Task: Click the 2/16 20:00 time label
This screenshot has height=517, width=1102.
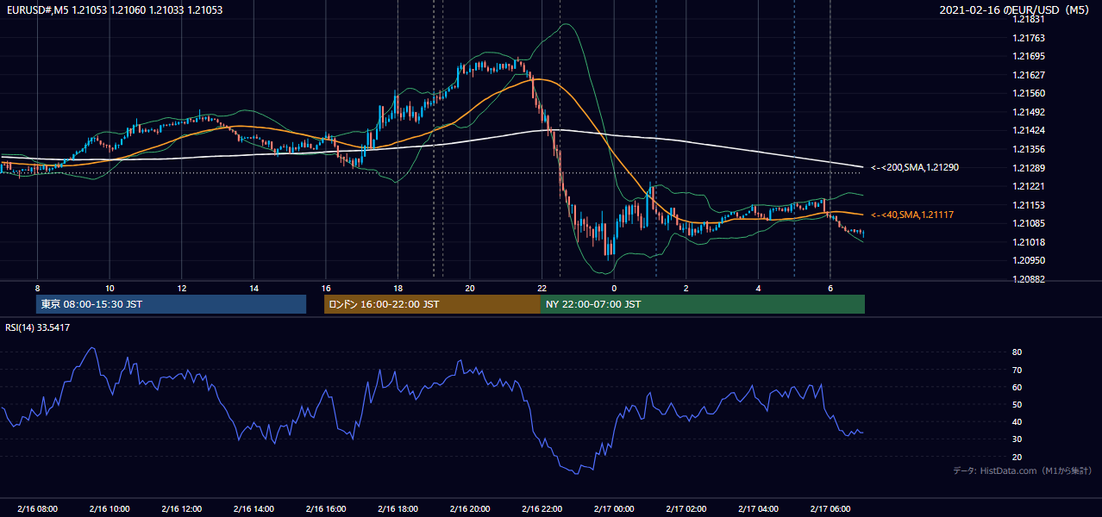Action: [470, 508]
